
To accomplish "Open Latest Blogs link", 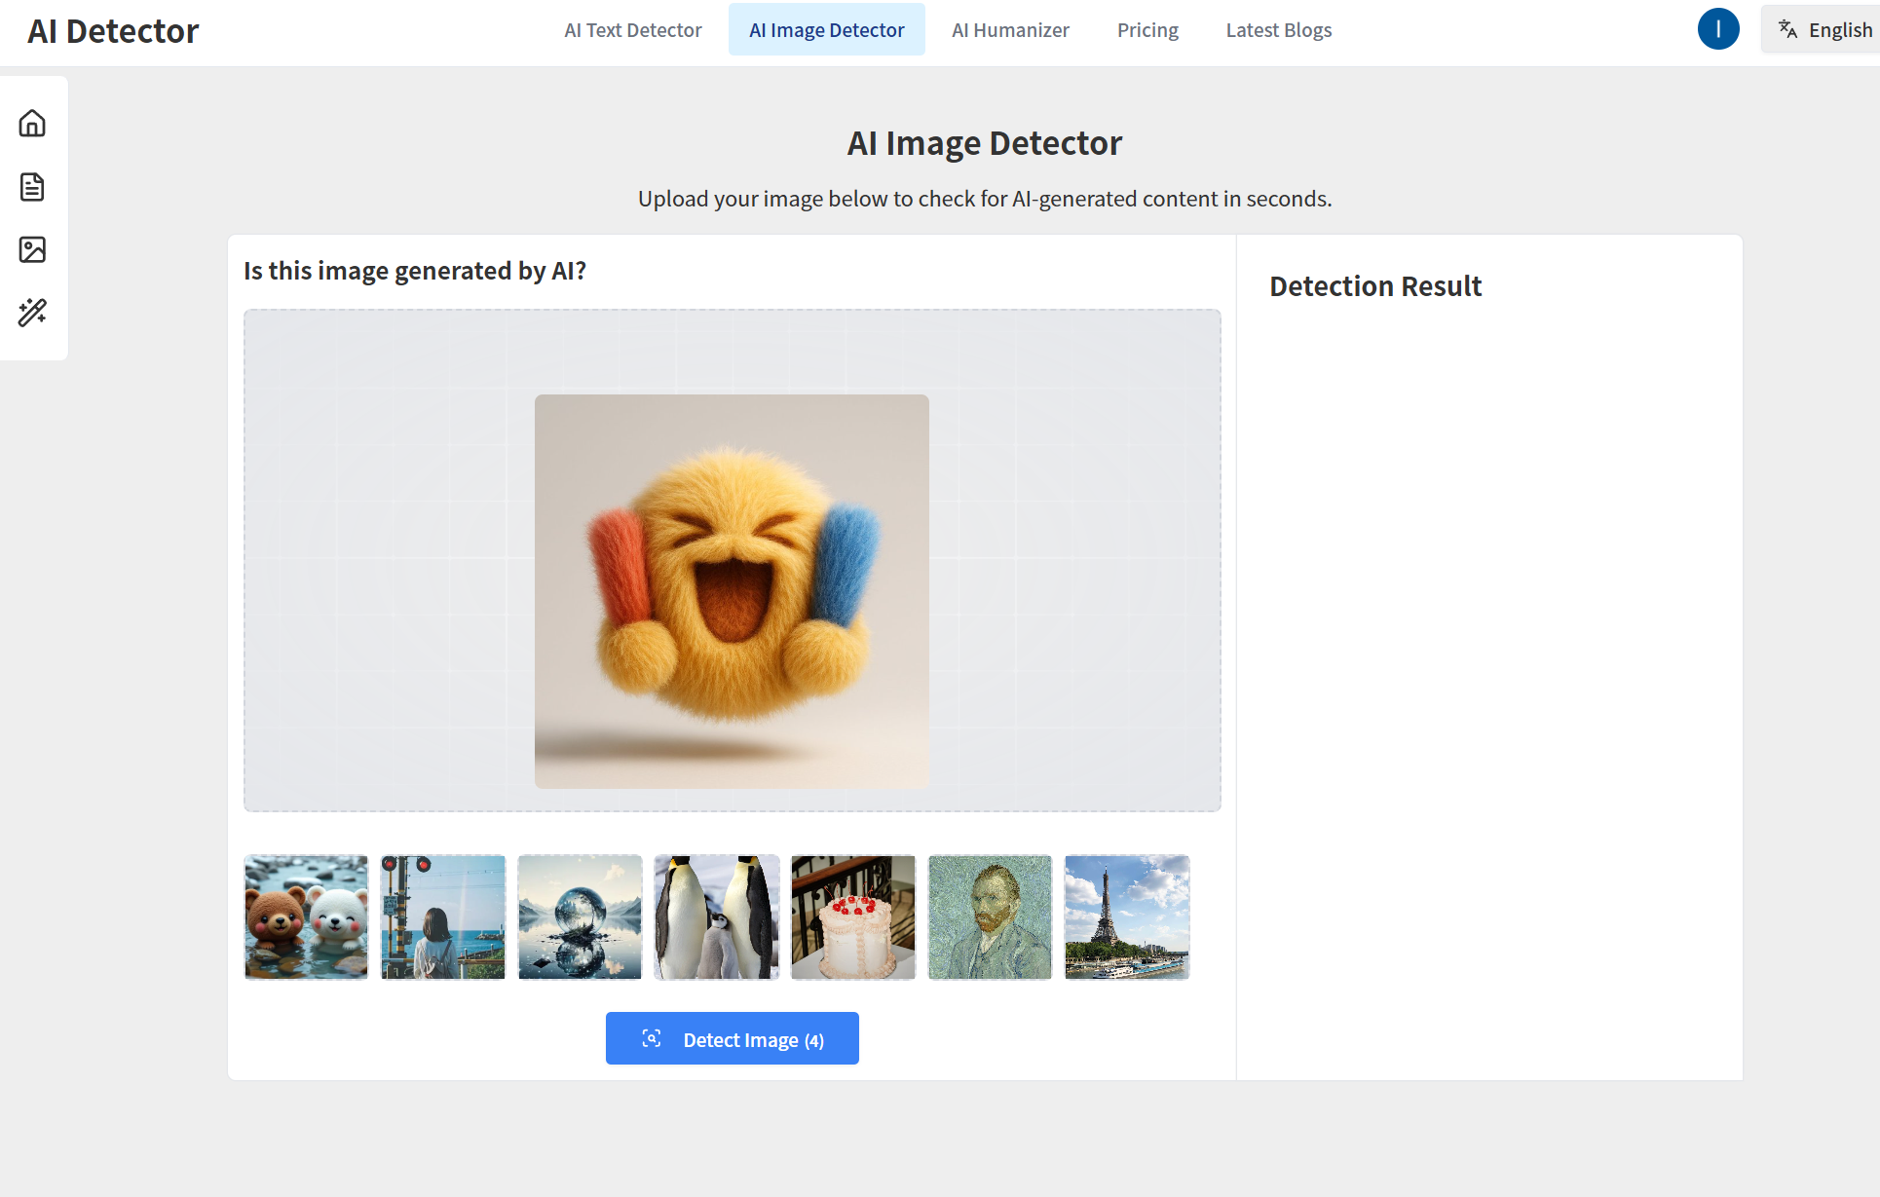I will click(1278, 30).
